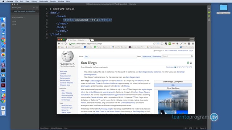The image size is (232, 130).
Task: Expand the bookmarks bar overflow chevron
Action: 178,47
